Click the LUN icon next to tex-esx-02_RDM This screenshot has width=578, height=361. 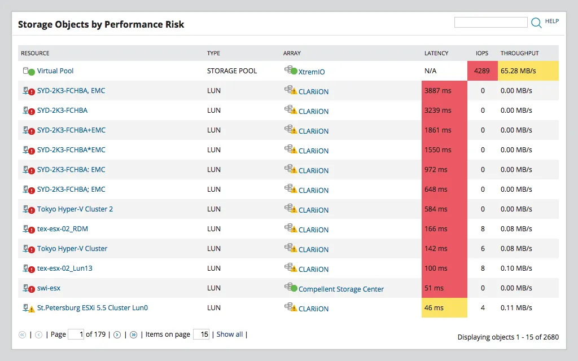click(x=26, y=228)
